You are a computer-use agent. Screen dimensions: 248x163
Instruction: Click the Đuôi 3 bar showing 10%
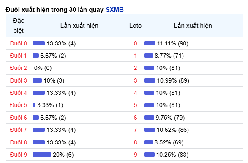(37, 80)
